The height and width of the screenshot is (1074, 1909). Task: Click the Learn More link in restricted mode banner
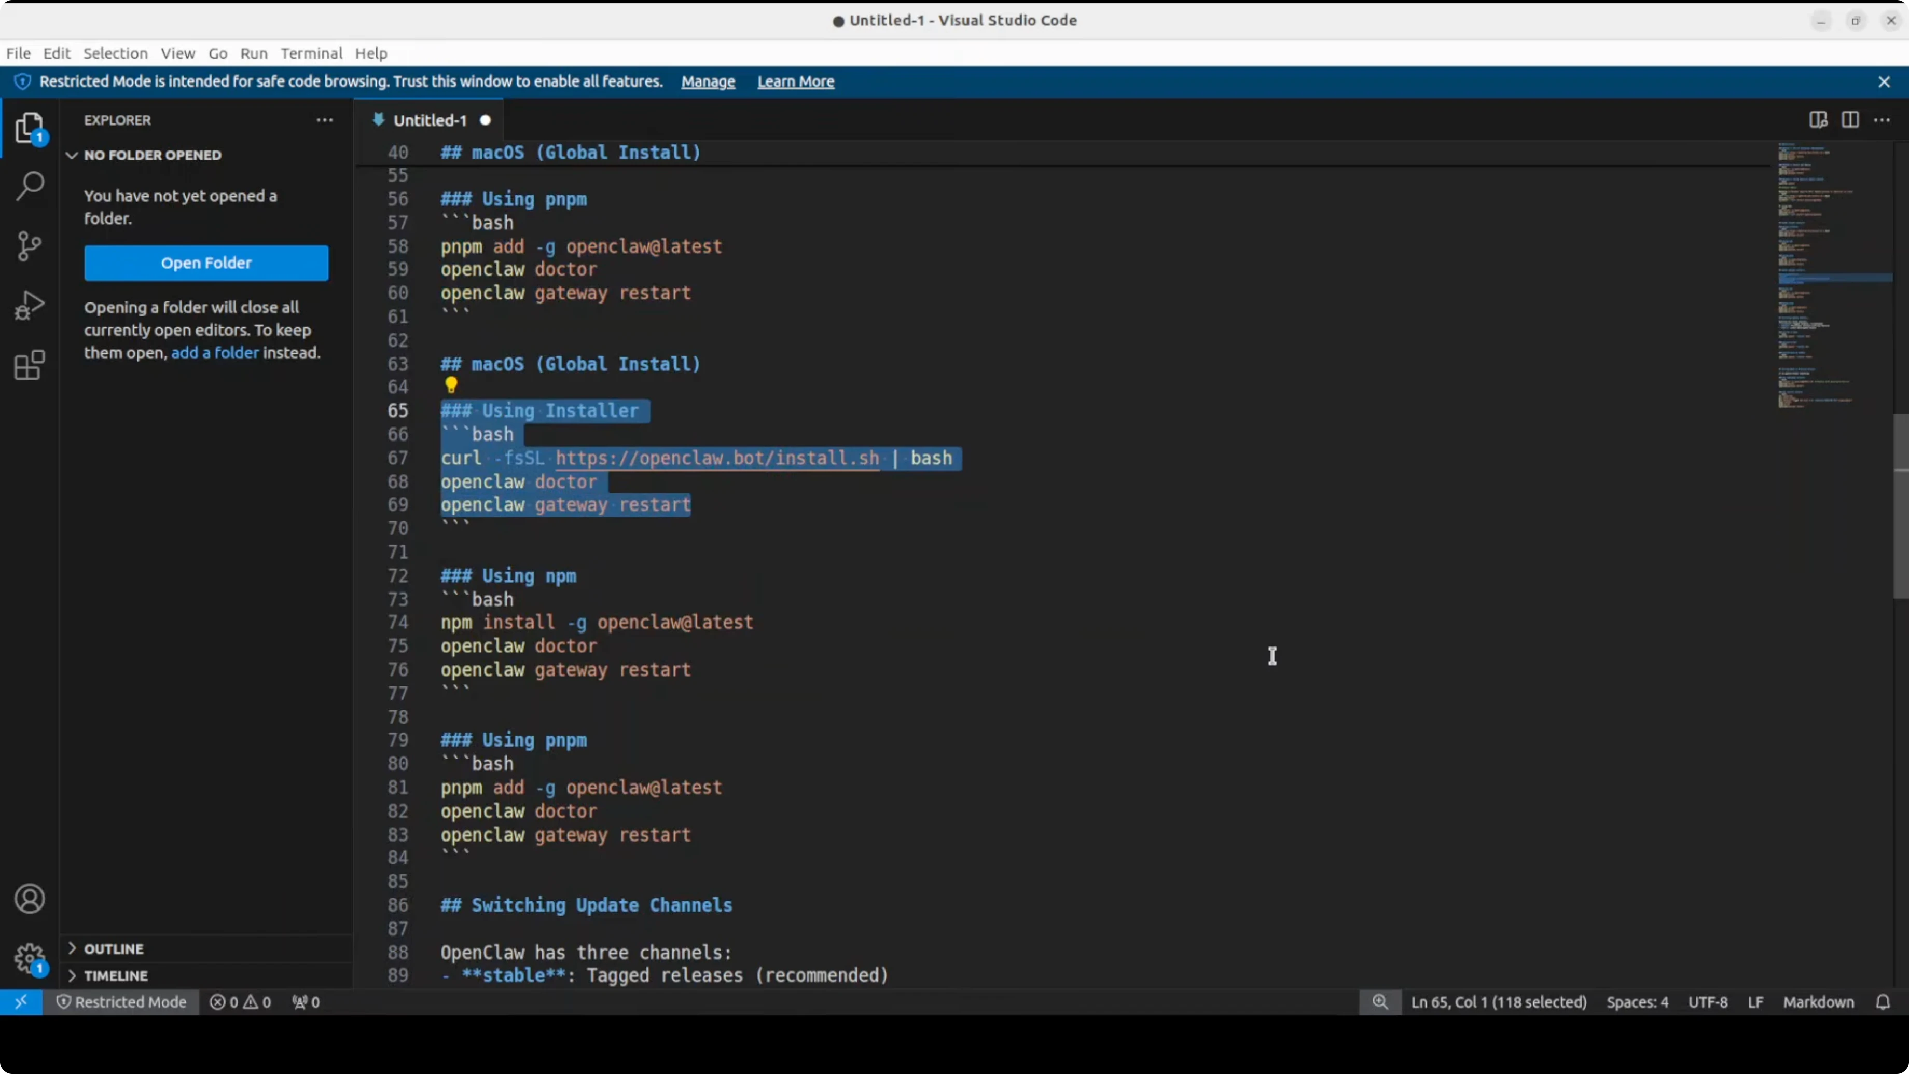tap(795, 81)
